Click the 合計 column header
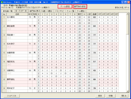The width and height of the screenshot is (131, 99). 94,14
